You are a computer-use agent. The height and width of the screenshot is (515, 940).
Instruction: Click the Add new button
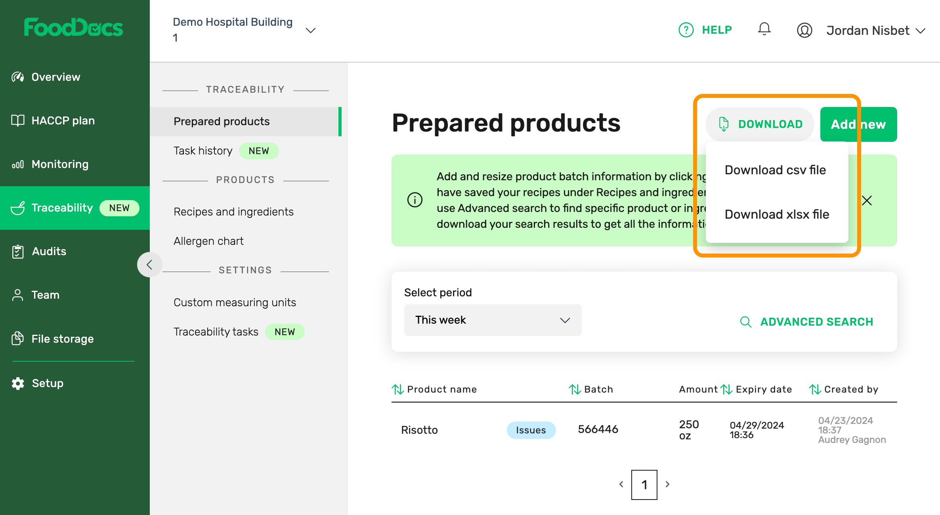point(858,124)
